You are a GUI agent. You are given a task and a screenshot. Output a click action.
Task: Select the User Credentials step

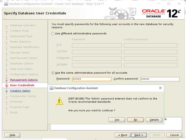22,85
